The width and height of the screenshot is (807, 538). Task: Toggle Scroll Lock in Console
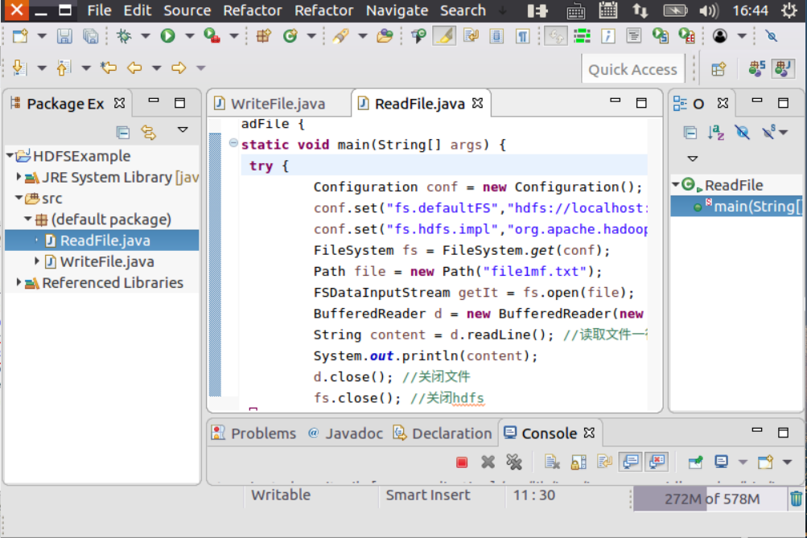coord(578,462)
